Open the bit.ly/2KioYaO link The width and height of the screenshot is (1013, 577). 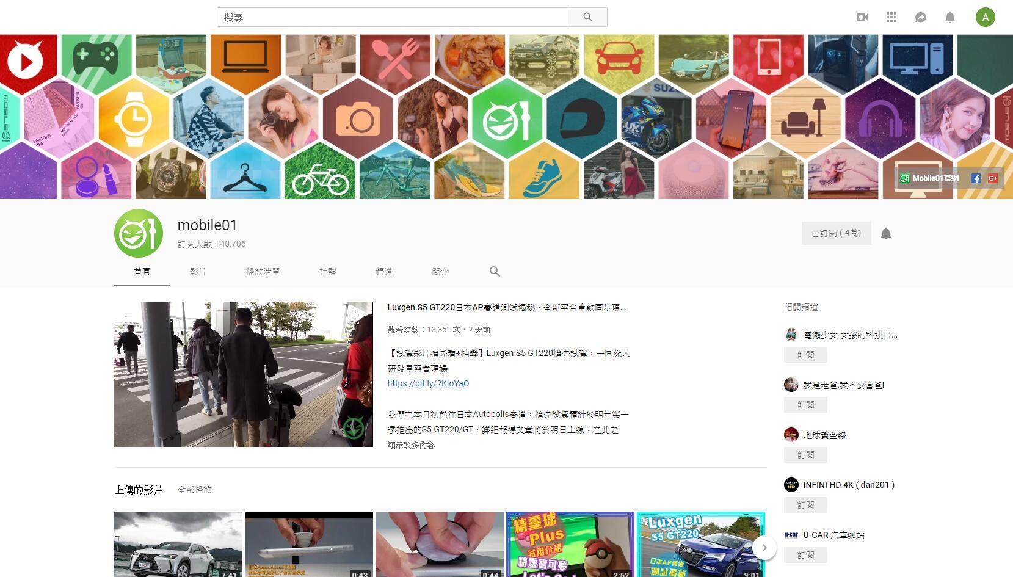coord(428,383)
